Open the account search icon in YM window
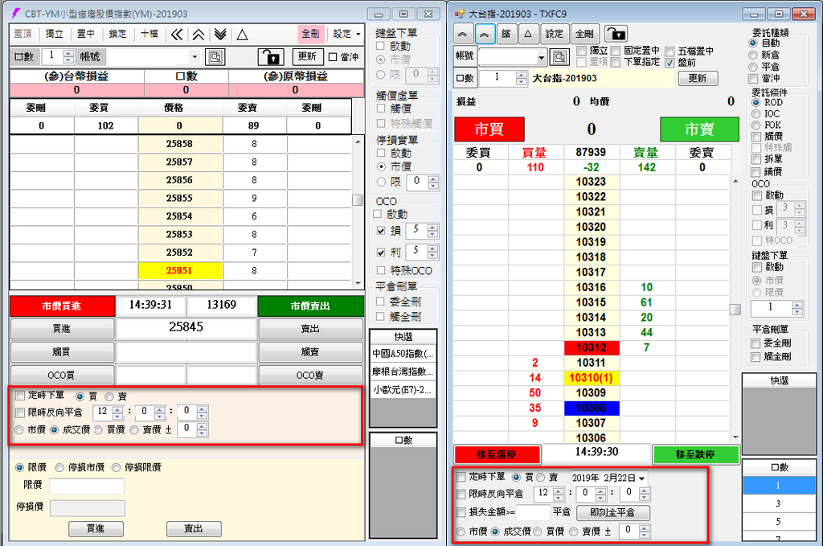Screen dimensions: 823x546 (x=215, y=57)
